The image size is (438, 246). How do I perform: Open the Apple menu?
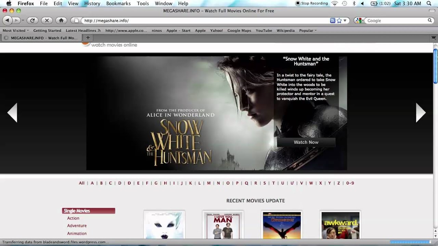9,3
